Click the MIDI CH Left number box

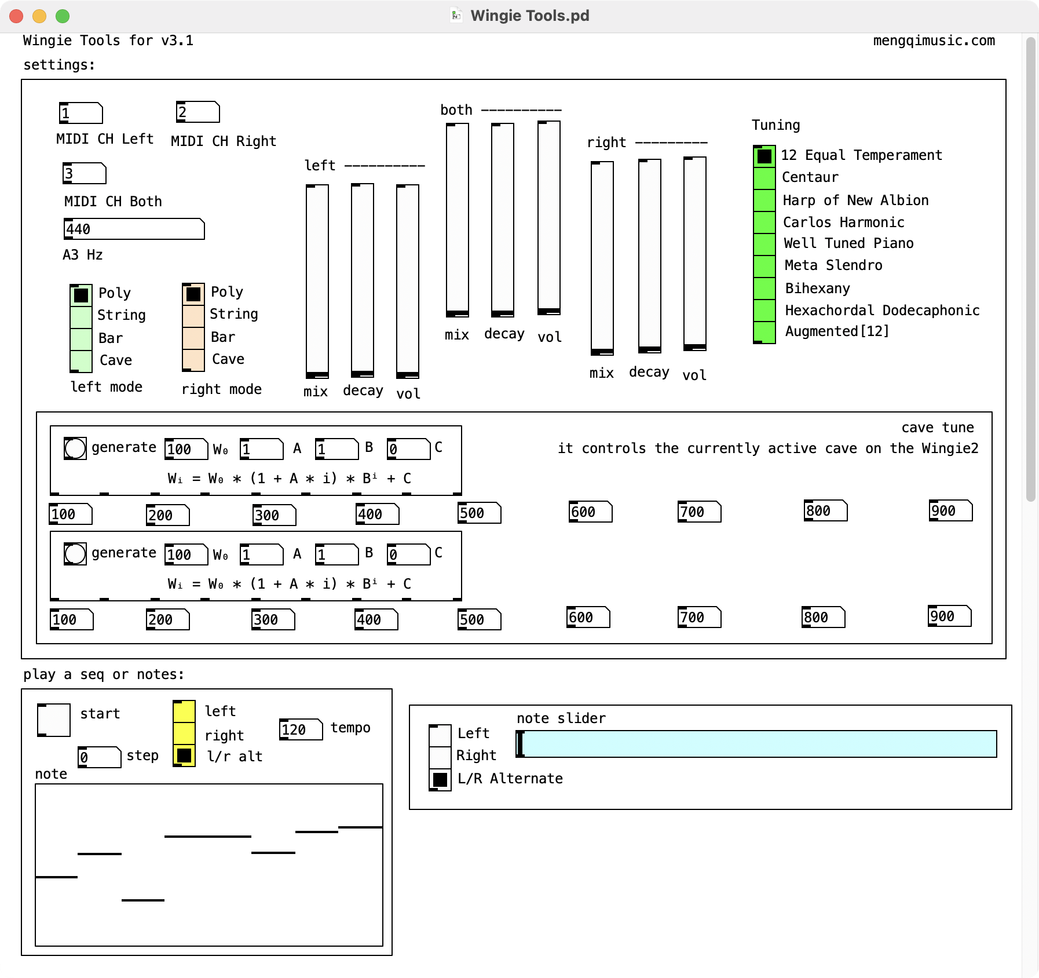tap(81, 113)
